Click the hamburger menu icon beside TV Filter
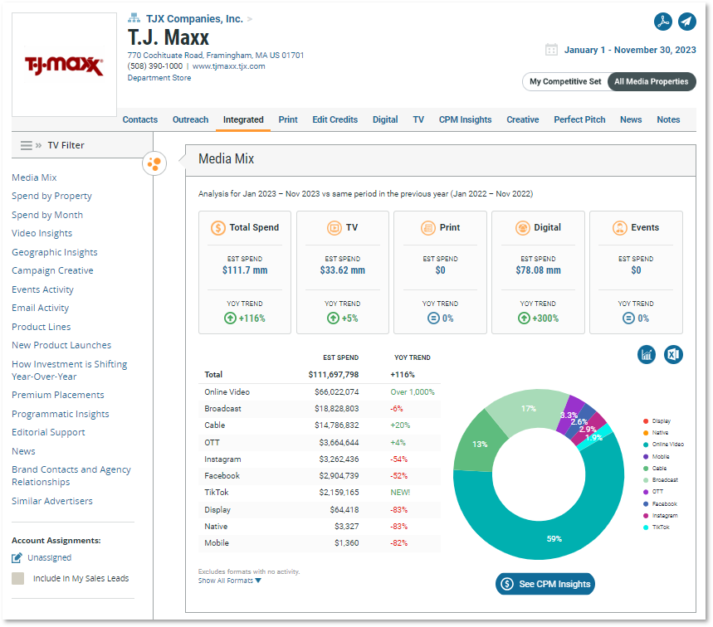 [27, 145]
